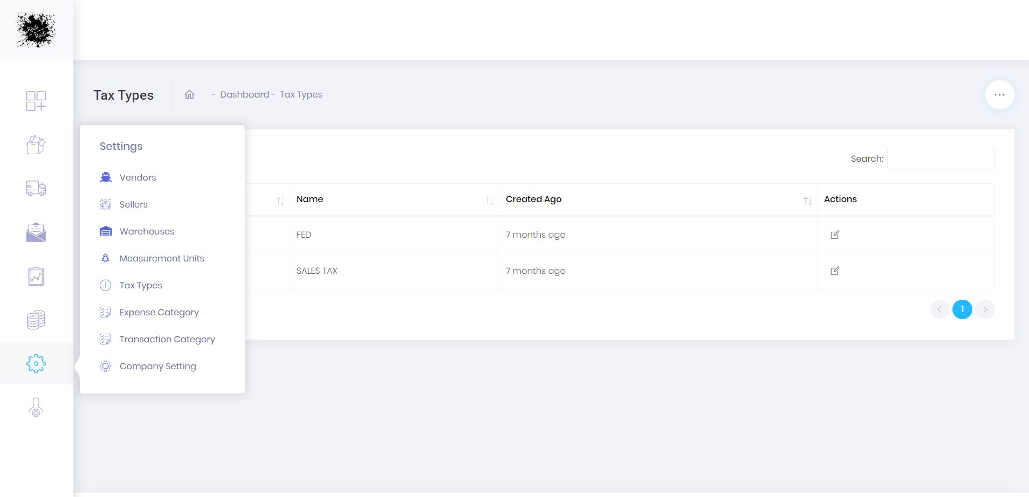Click the delivery truck sidebar icon
The width and height of the screenshot is (1029, 497).
pos(36,188)
